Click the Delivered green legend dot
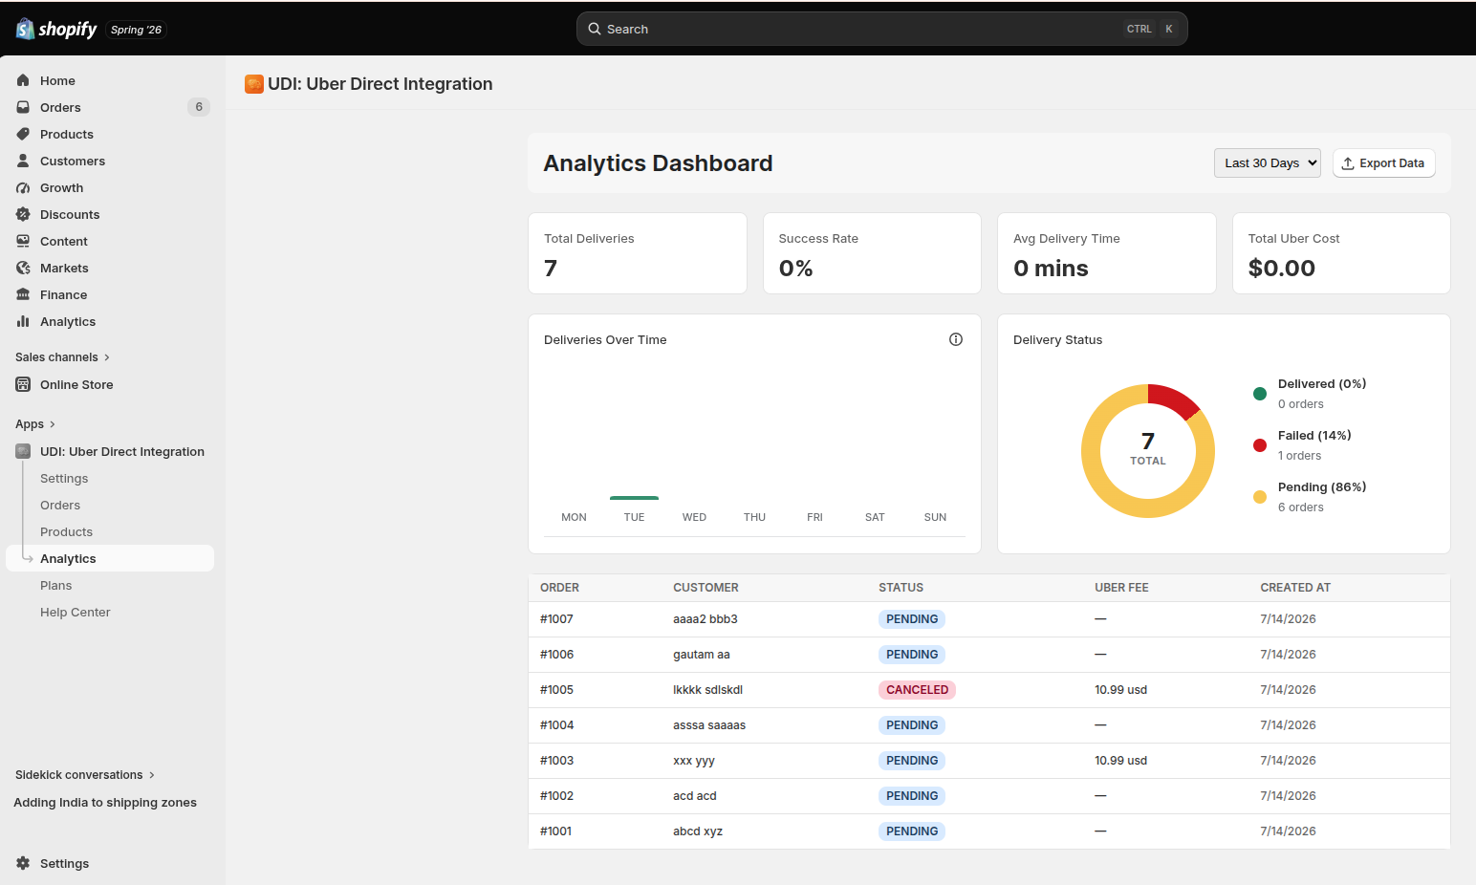 [1260, 394]
